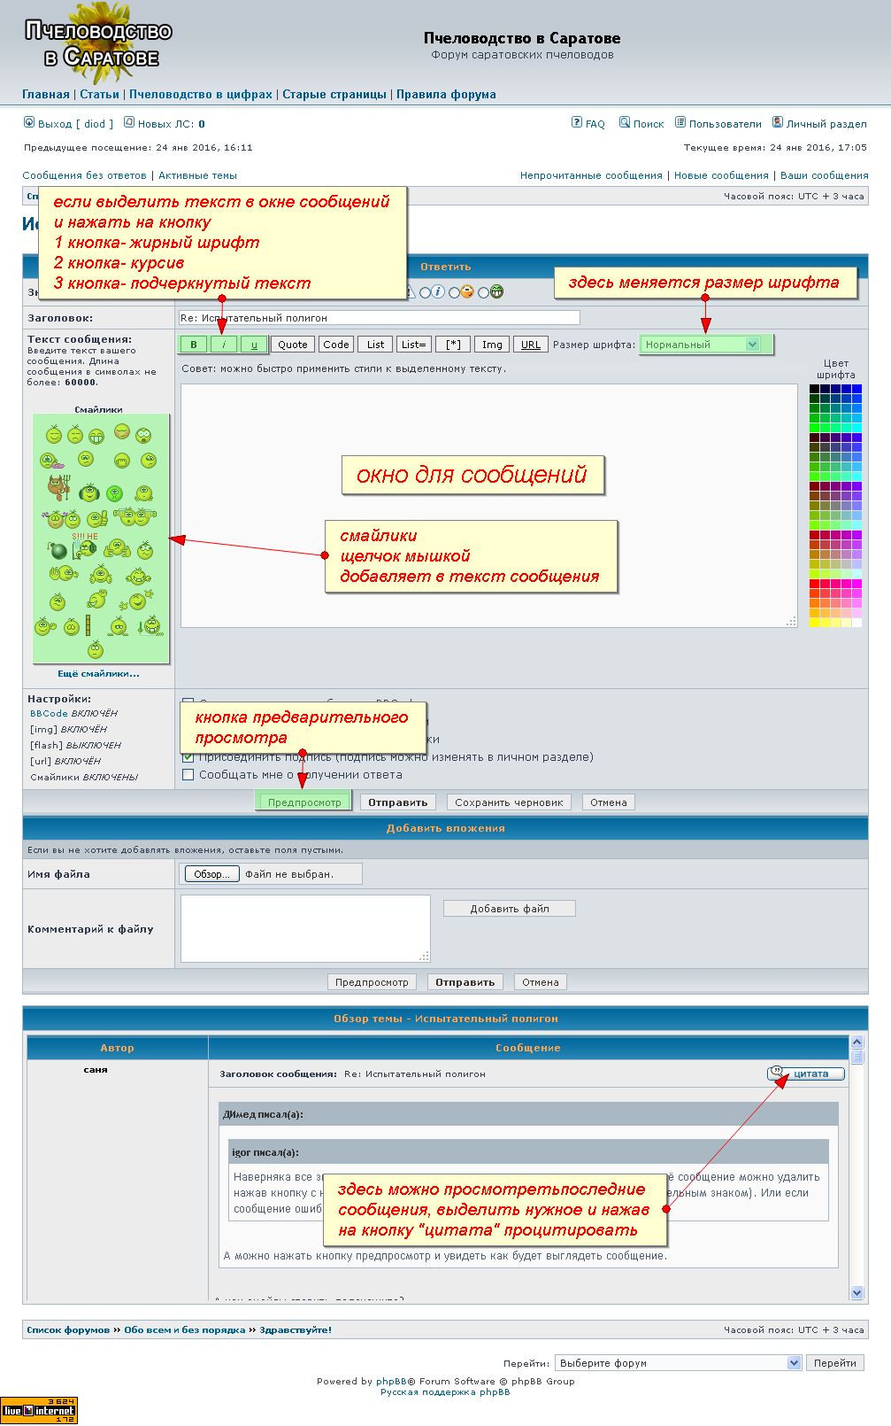Insert the thumbs-up smiley

click(x=97, y=518)
